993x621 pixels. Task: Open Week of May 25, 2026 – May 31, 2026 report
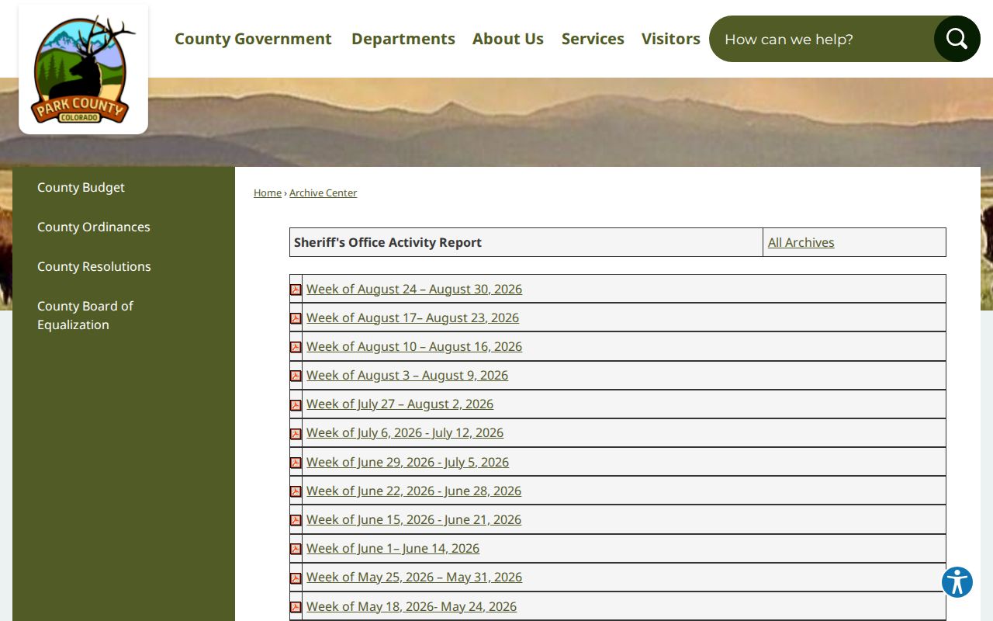click(414, 577)
